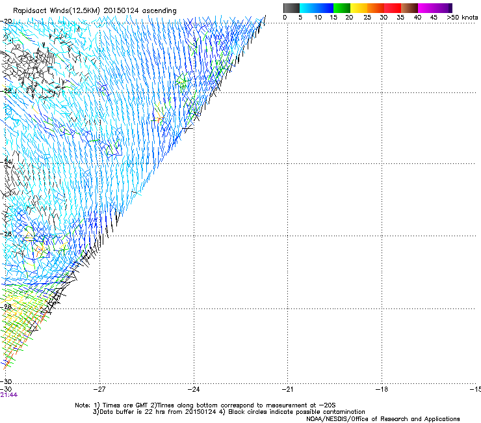Click the red 30-35 knots color segment
Viewport: 481px width, 423px height.
pyautogui.click(x=393, y=8)
